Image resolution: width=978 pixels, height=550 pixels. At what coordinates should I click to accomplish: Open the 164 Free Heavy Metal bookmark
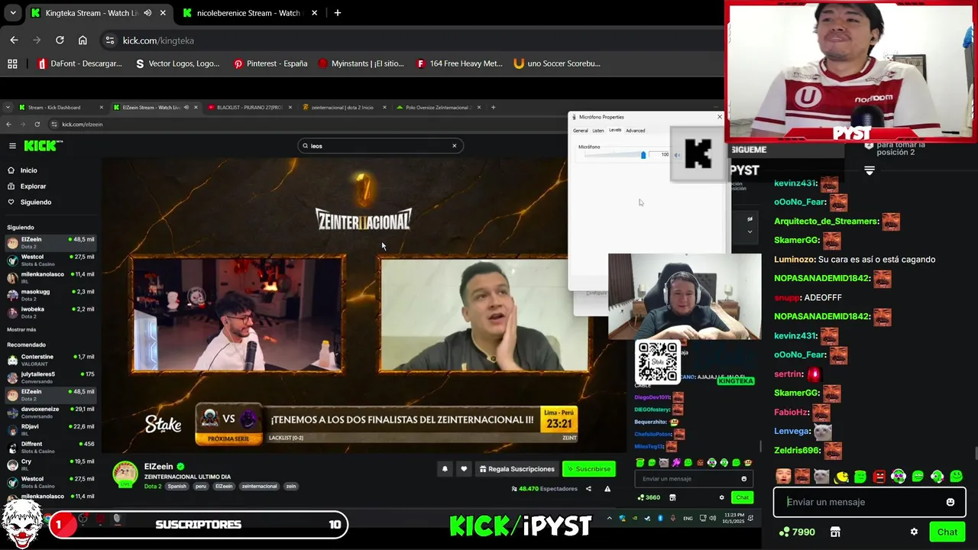tap(459, 63)
